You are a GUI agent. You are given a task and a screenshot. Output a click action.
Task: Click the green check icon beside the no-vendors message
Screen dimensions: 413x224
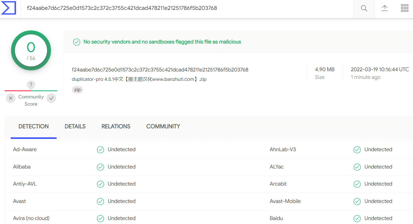[x=77, y=42]
